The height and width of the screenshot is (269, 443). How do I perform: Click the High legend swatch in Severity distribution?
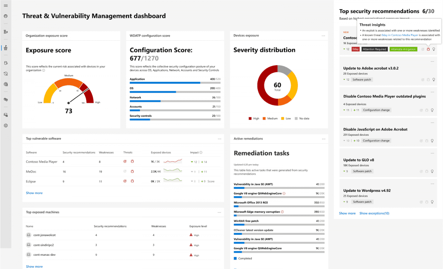250,118
